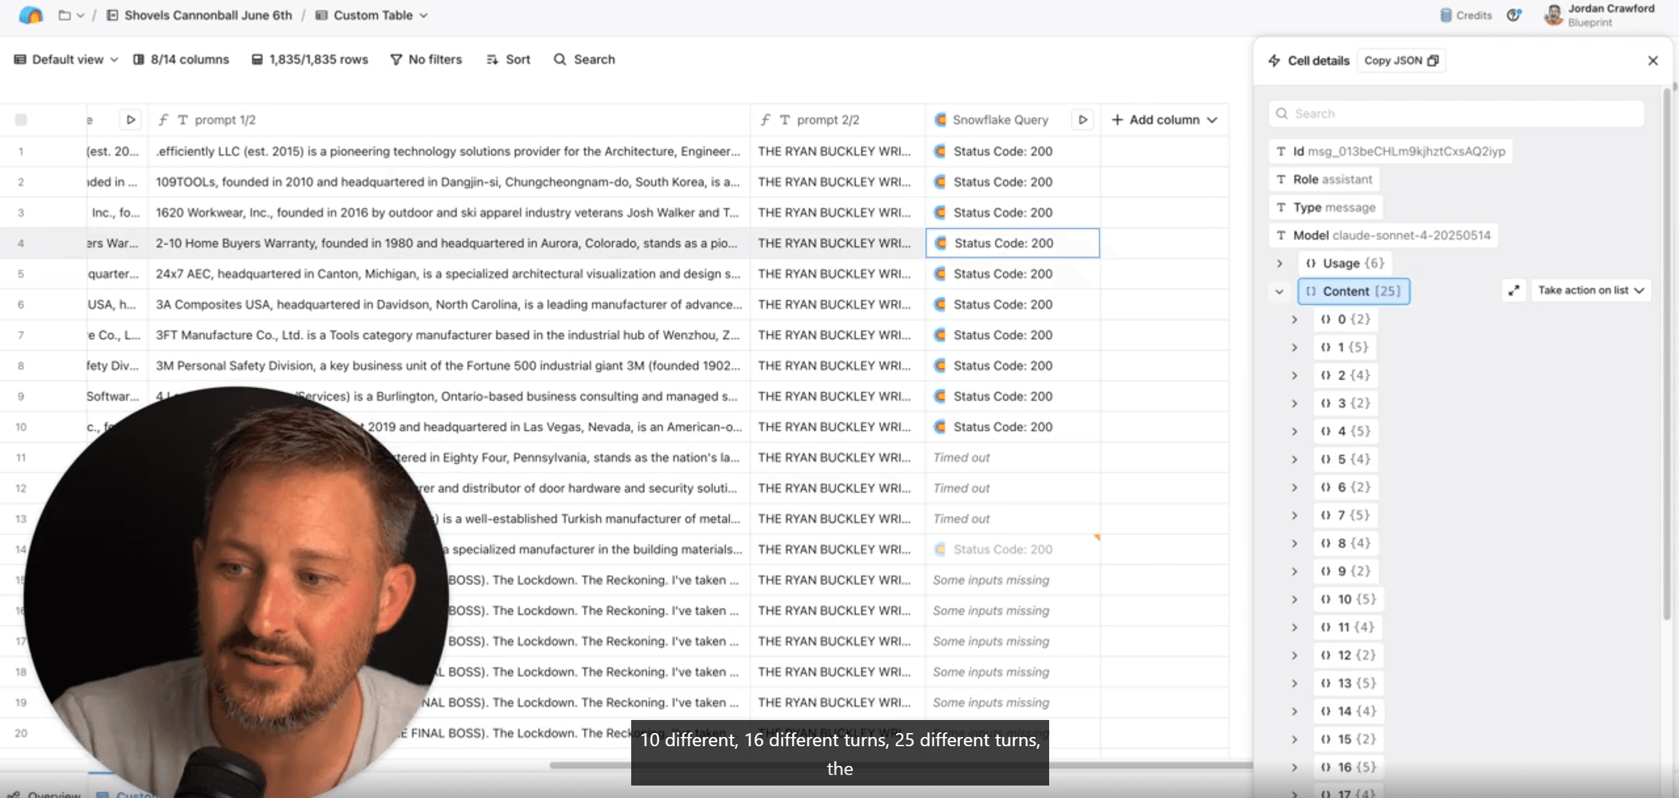Viewport: 1679px width, 798px height.
Task: Expand the Usage {6} node
Action: tap(1279, 264)
